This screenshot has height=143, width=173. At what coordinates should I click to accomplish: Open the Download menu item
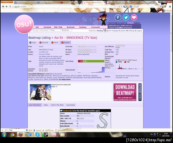tap(47, 27)
